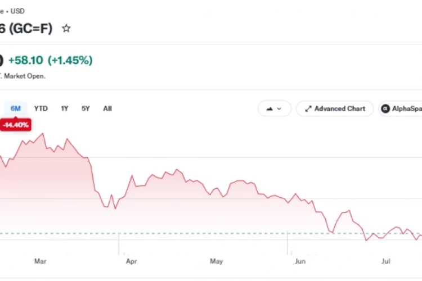Open the AlphaSpread round logo icon

point(385,108)
